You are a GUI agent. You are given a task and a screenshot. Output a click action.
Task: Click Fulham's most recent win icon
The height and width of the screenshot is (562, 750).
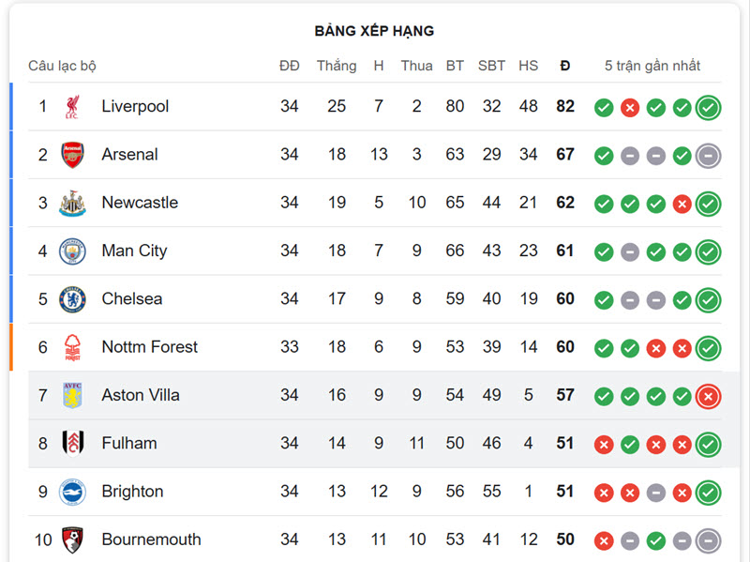point(708,445)
